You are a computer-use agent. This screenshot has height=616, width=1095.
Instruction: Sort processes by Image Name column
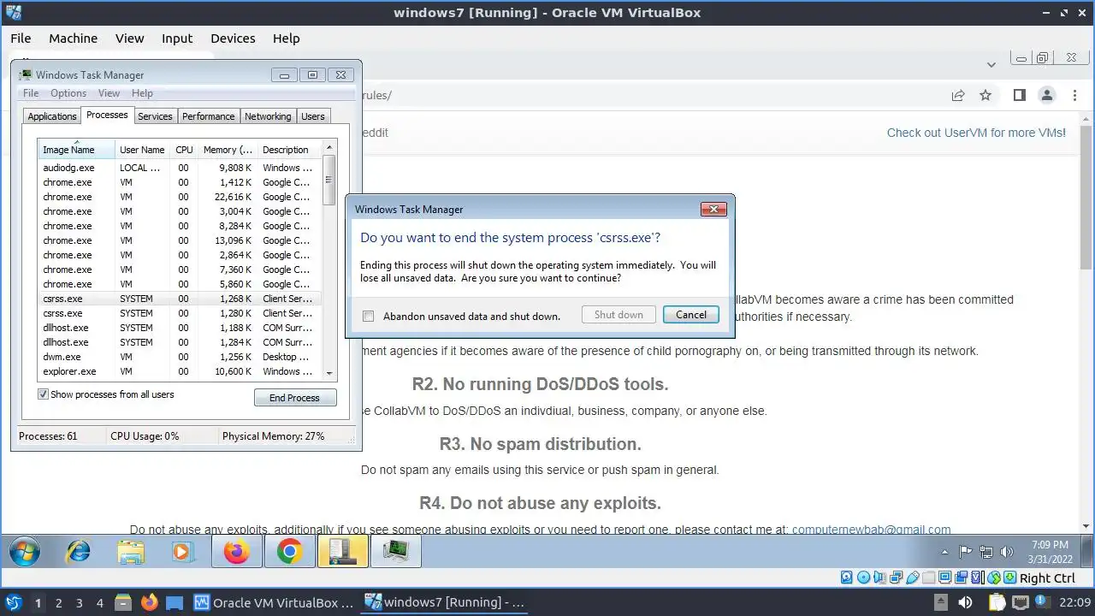(76, 150)
